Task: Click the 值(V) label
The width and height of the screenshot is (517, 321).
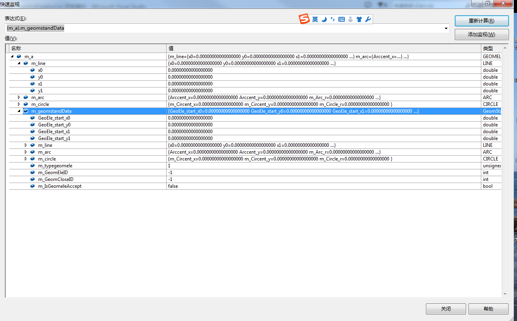Action: (11, 39)
